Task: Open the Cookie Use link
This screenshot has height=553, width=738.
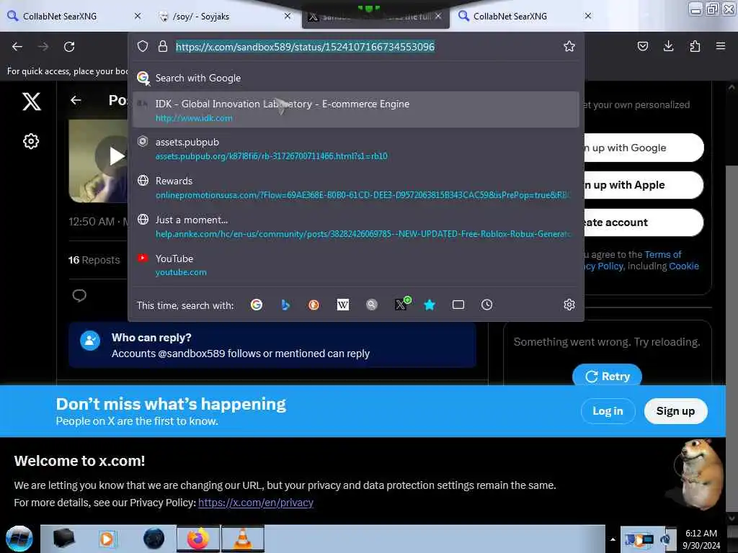Action: (x=684, y=266)
